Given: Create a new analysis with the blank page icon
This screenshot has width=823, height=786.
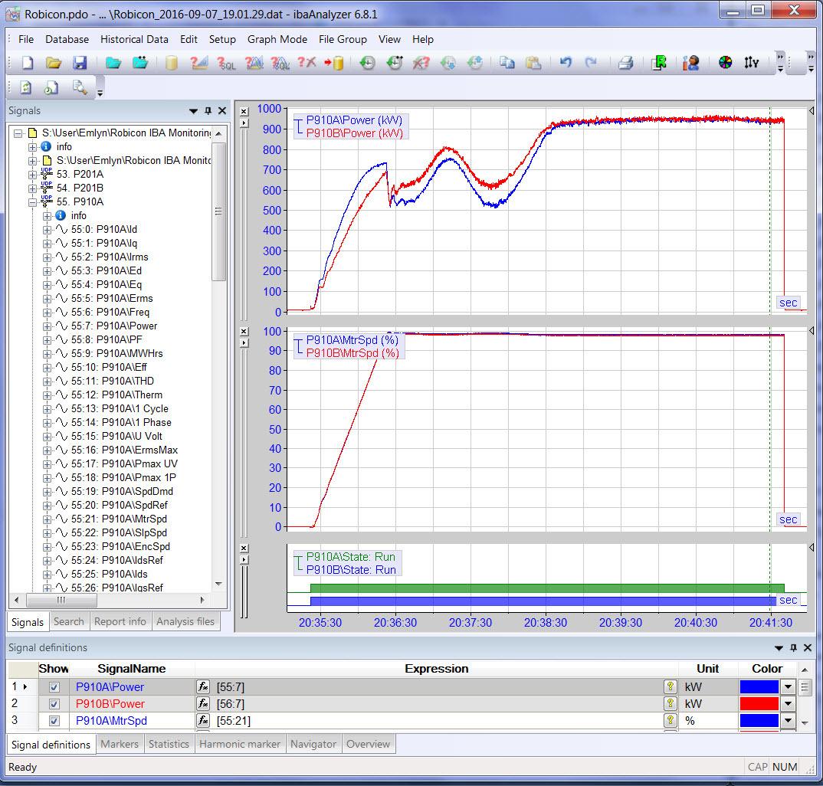Looking at the screenshot, I should click(x=27, y=63).
